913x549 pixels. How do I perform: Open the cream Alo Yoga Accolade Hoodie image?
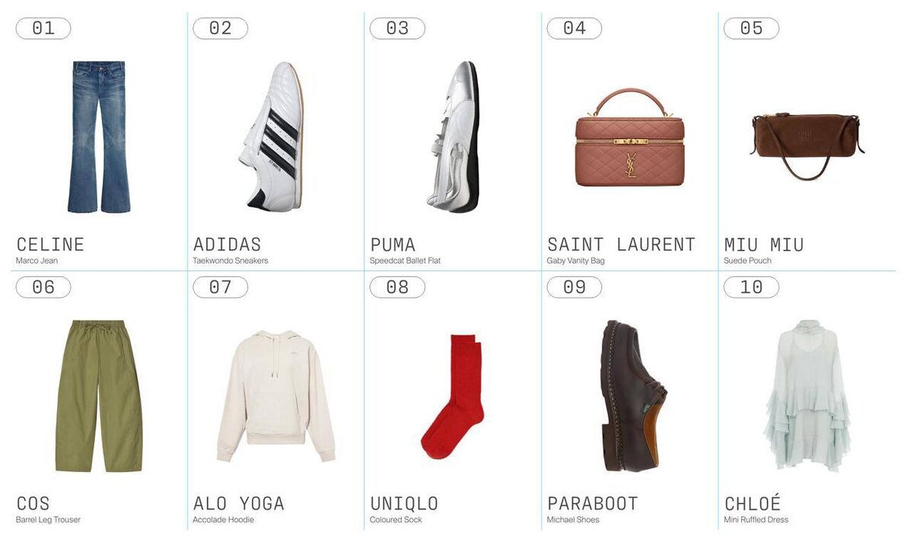click(x=276, y=396)
